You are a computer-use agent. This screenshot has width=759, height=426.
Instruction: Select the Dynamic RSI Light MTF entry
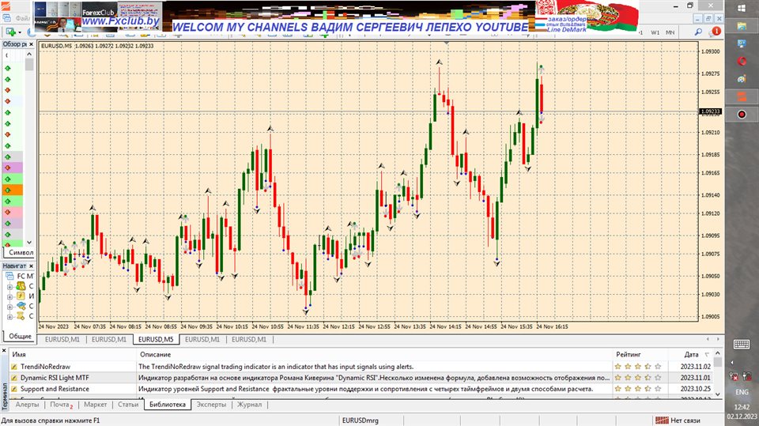click(55, 378)
